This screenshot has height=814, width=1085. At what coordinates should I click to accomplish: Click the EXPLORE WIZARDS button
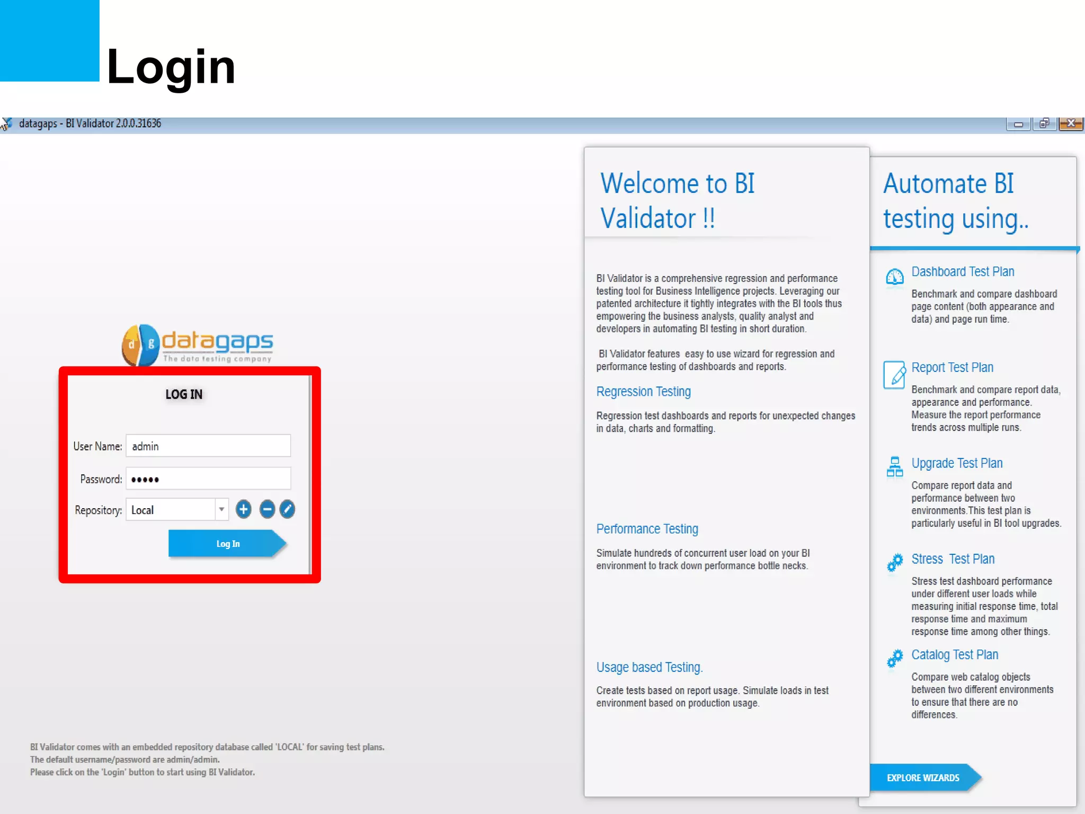click(926, 777)
